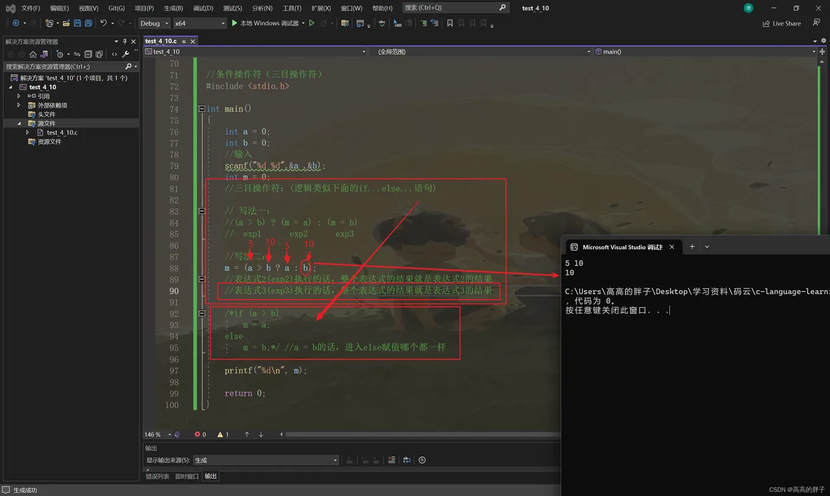Screen dimensions: 830x496
Task: Click the 搜索 (Ctrl+Q) search box
Action: (x=456, y=8)
